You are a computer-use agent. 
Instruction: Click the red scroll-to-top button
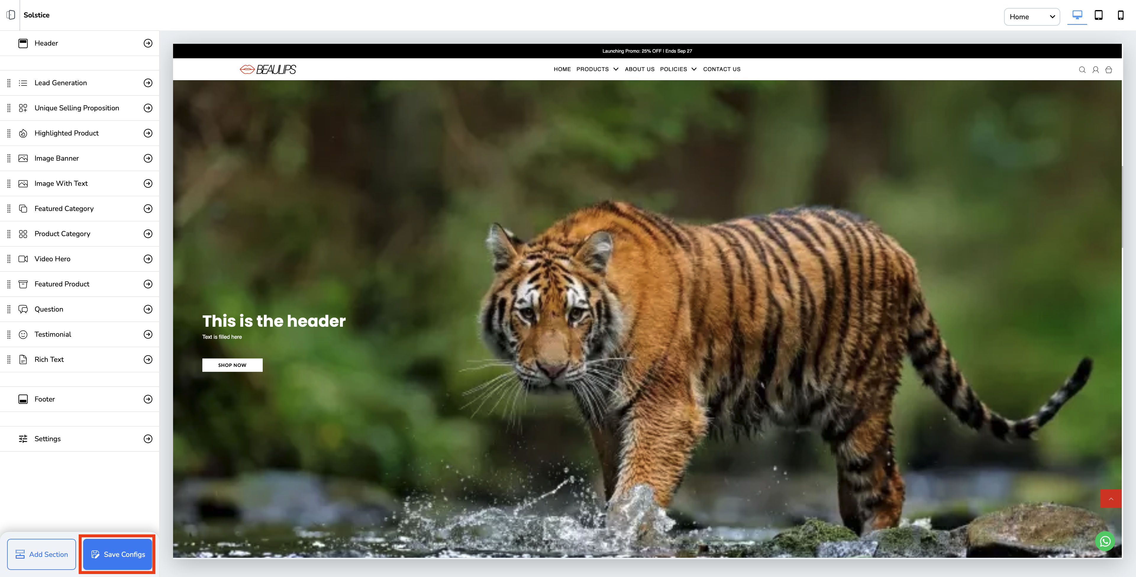[x=1111, y=499]
